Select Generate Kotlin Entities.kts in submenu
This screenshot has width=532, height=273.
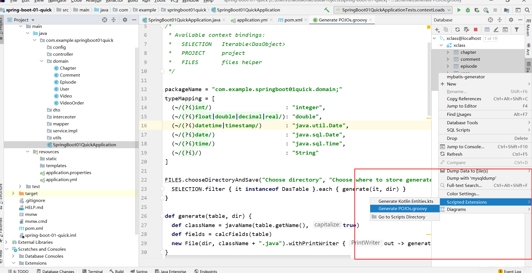(x=405, y=201)
